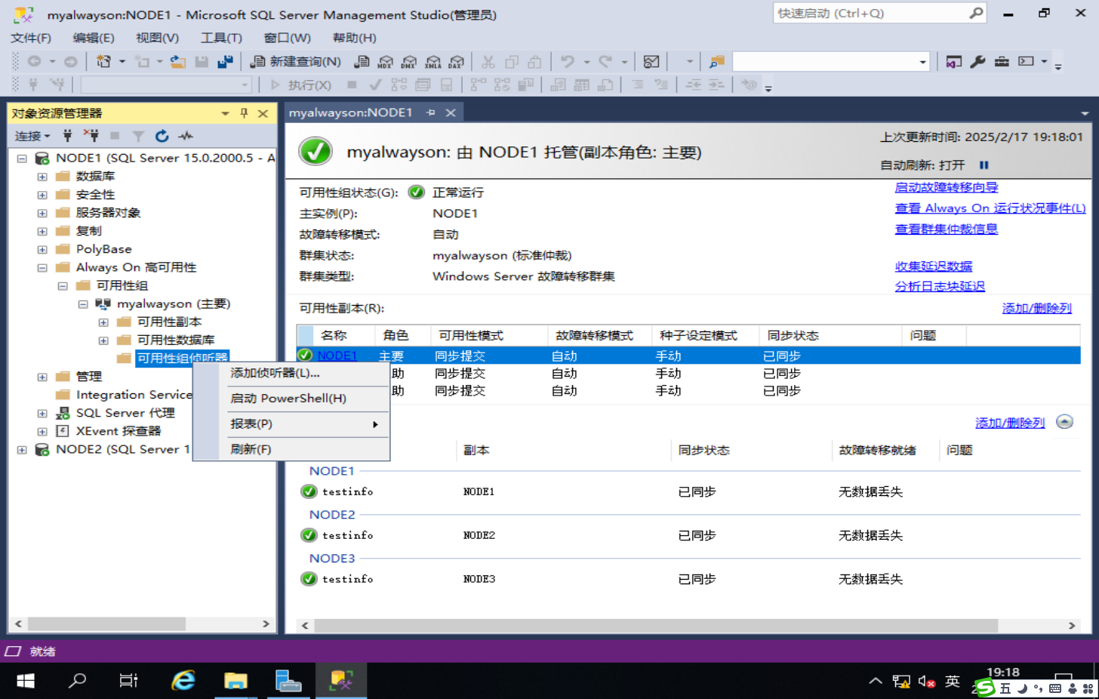Start a DMX query from the toolbar
The width and height of the screenshot is (1099, 699).
point(409,62)
